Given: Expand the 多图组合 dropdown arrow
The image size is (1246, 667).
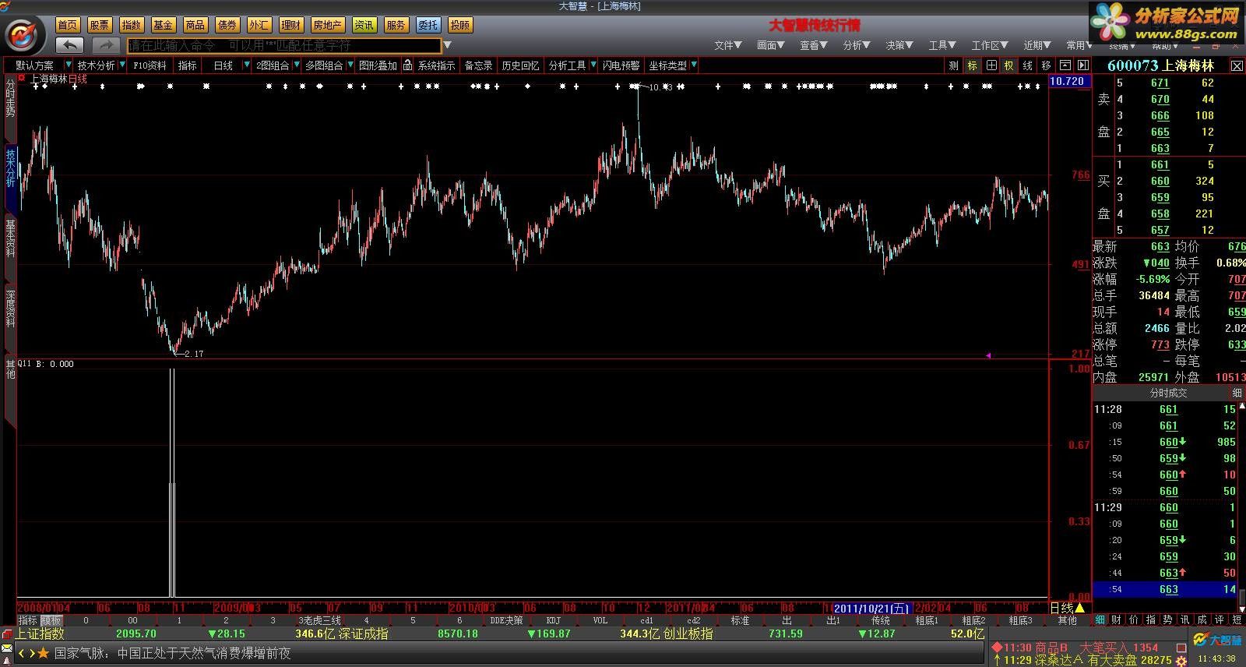Looking at the screenshot, I should [350, 65].
